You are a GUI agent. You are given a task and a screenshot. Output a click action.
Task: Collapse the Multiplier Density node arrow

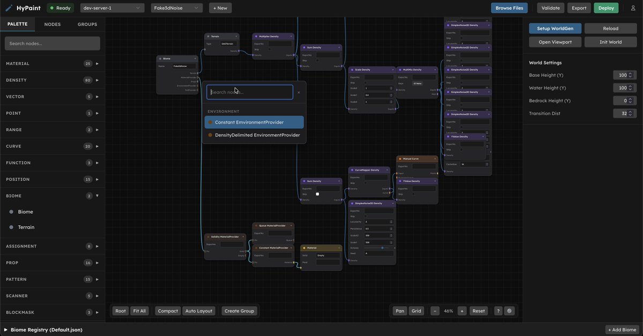click(291, 36)
